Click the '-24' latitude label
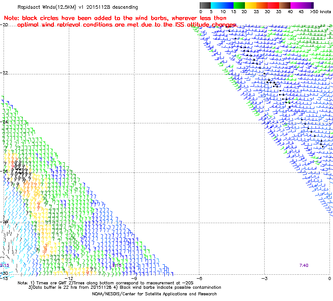This screenshot has width=333, height=301. [4, 122]
